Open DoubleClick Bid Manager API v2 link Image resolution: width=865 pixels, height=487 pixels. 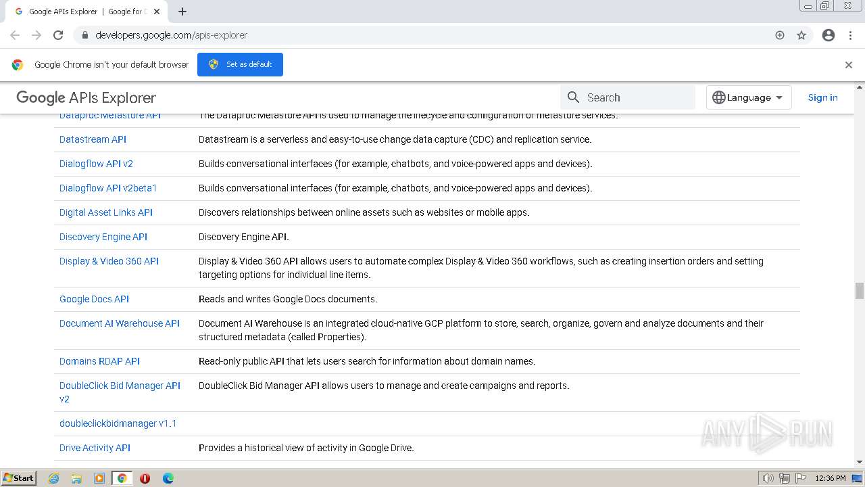click(120, 392)
